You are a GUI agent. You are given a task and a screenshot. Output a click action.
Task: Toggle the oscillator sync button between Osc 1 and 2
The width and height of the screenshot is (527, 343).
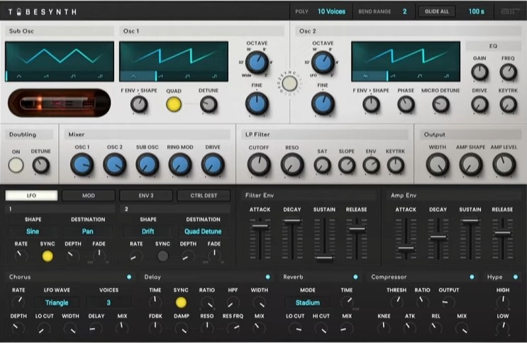click(x=289, y=84)
